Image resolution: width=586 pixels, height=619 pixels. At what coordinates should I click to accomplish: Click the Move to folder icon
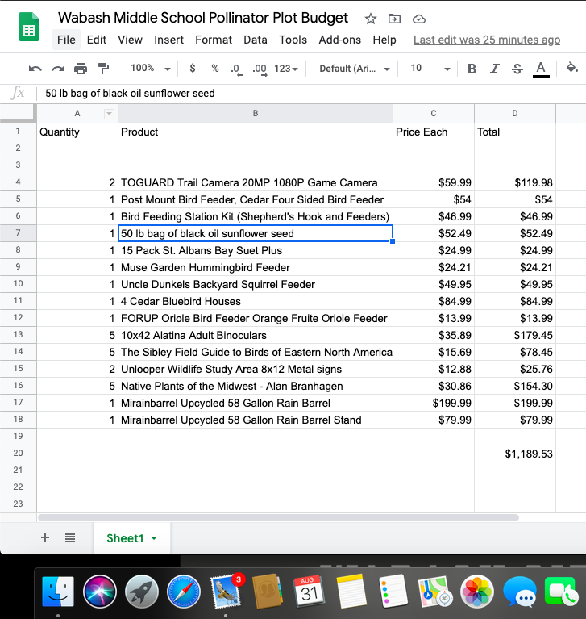(394, 19)
